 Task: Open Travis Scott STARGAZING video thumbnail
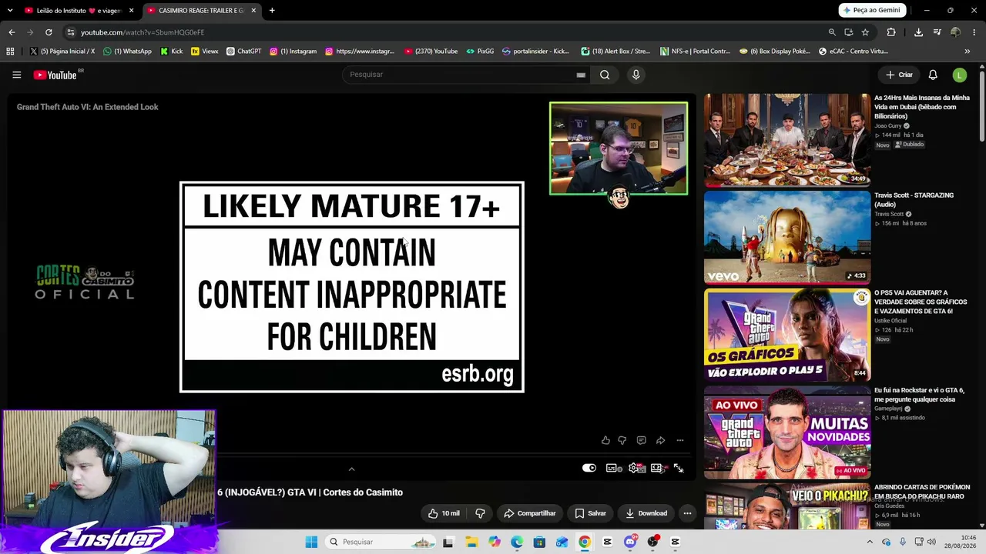787,238
